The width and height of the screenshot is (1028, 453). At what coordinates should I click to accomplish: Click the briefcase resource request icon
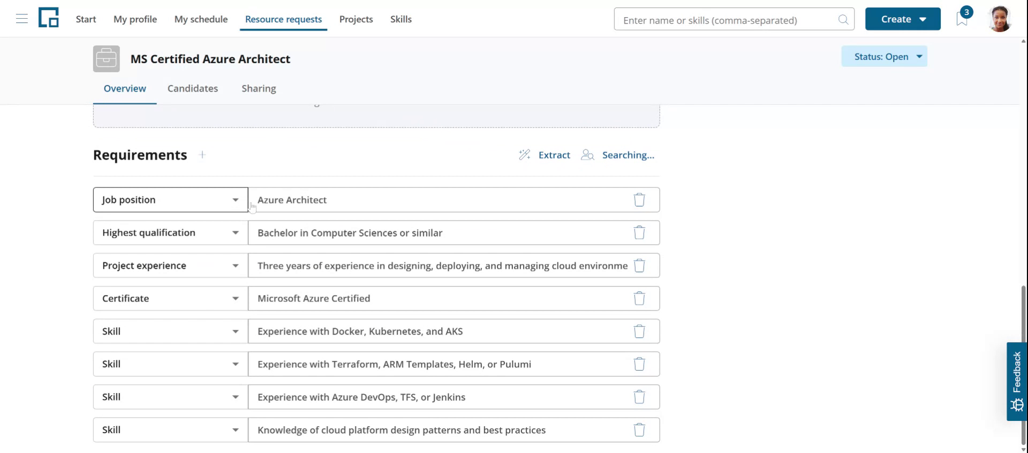pos(107,59)
